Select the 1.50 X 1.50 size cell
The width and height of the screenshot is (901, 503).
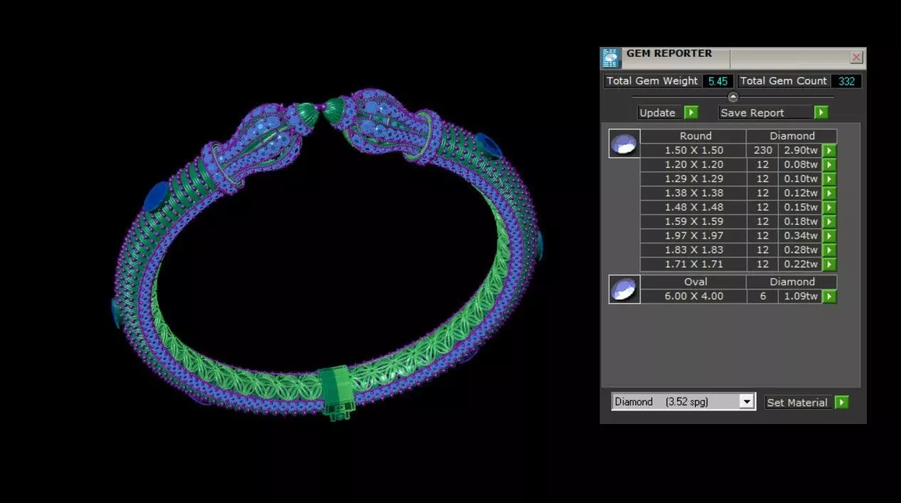coord(694,151)
